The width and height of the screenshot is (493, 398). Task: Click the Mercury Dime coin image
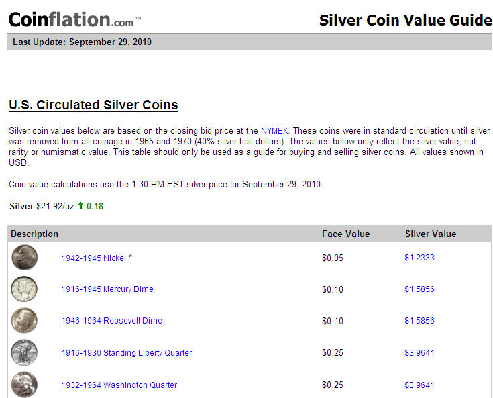[x=24, y=289]
